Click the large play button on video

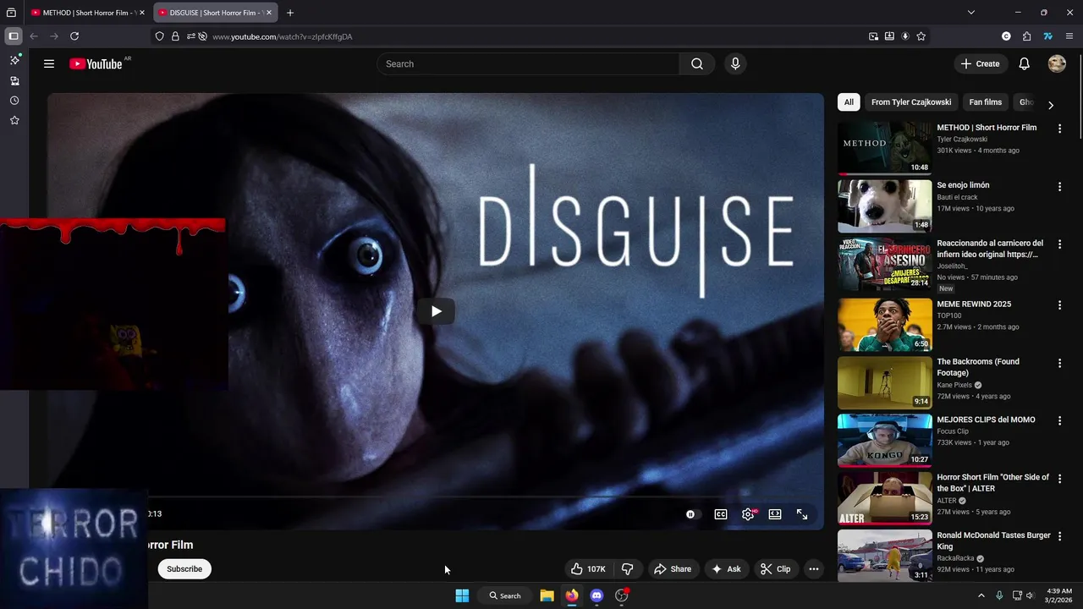click(436, 311)
